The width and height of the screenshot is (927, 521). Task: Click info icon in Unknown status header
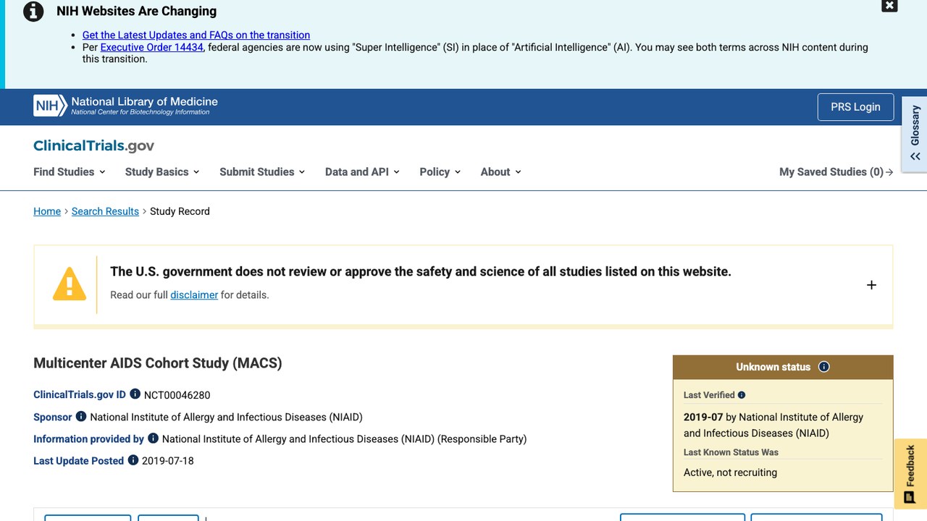tap(823, 367)
